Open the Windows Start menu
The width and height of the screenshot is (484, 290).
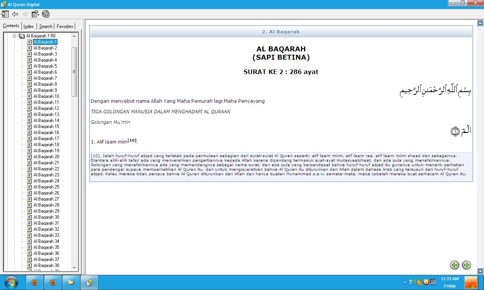(11, 282)
